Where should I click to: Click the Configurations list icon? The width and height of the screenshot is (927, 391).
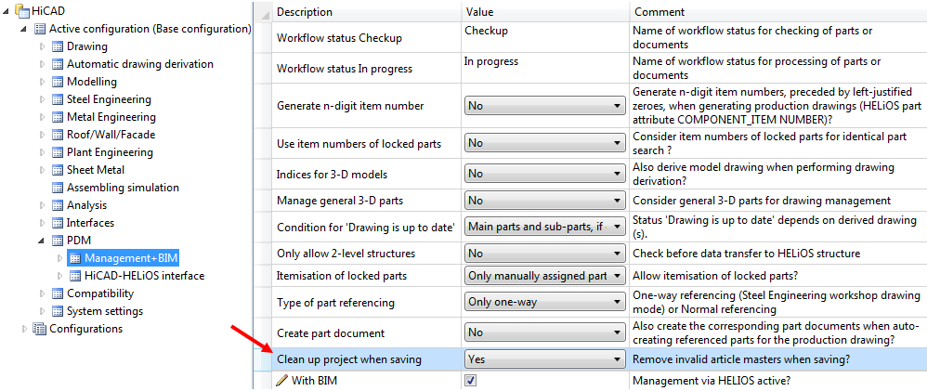(x=40, y=329)
